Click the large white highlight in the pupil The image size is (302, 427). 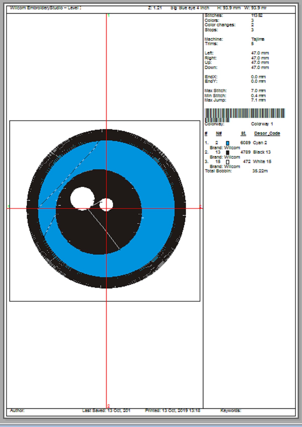(x=82, y=198)
